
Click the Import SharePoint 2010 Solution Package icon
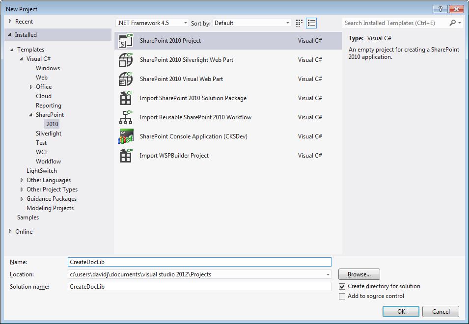click(x=126, y=98)
